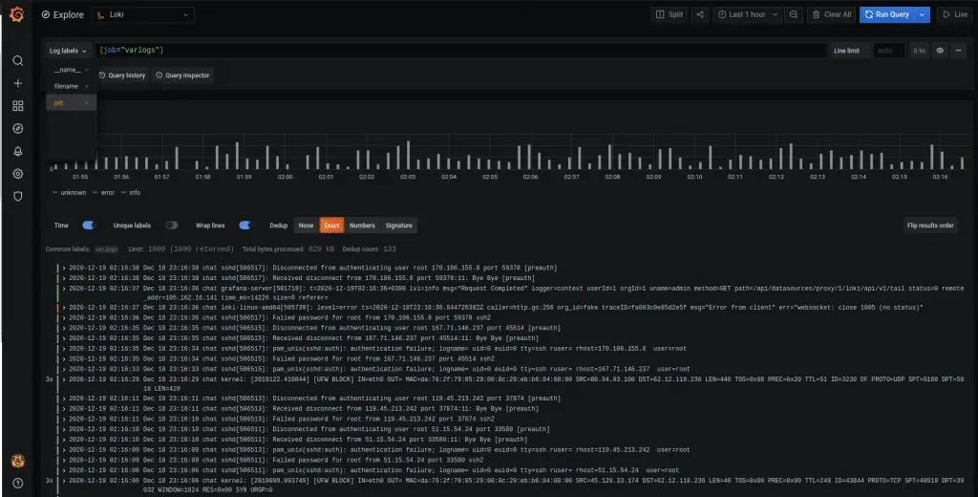
Task: Click the Line limit label
Action: coord(846,51)
